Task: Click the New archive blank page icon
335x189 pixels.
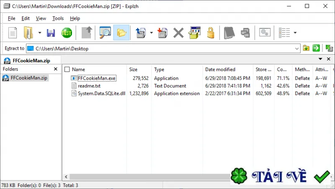Action: 13,33
